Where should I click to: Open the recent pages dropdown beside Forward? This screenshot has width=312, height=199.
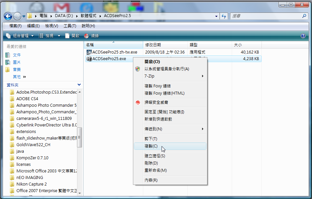(x=24, y=16)
